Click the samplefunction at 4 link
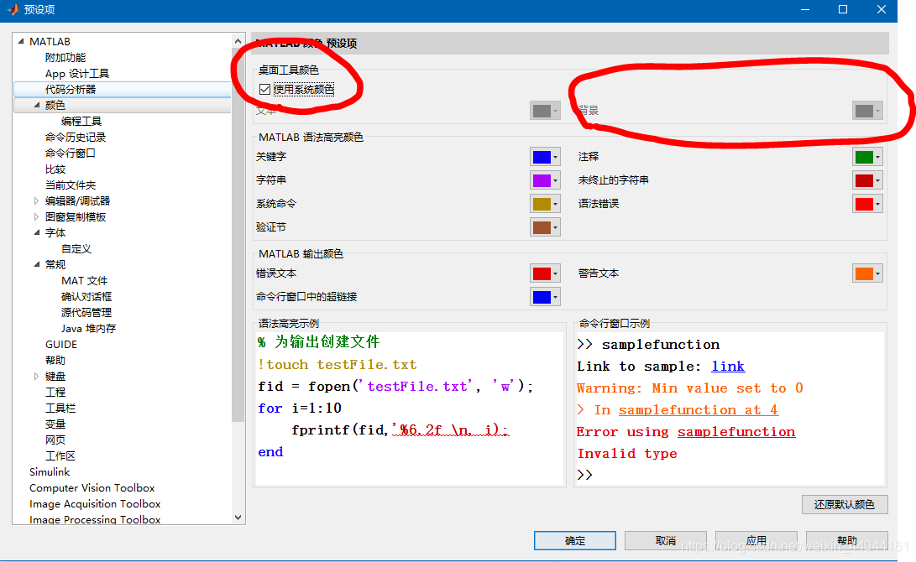 (x=698, y=410)
